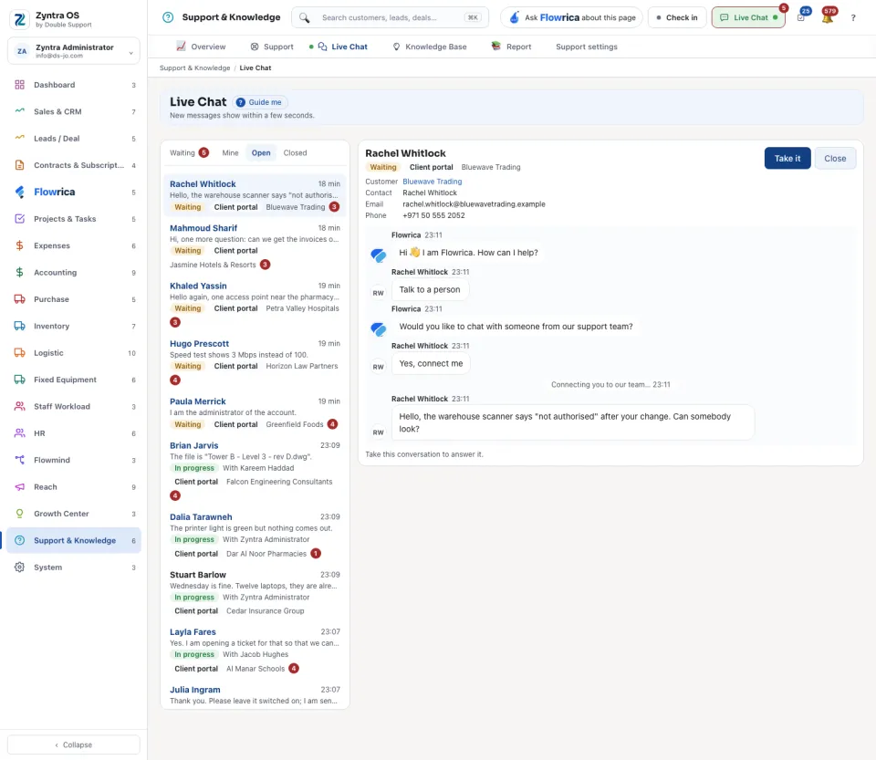Click the rachel.whitlock email address
This screenshot has width=876, height=760.
click(474, 204)
